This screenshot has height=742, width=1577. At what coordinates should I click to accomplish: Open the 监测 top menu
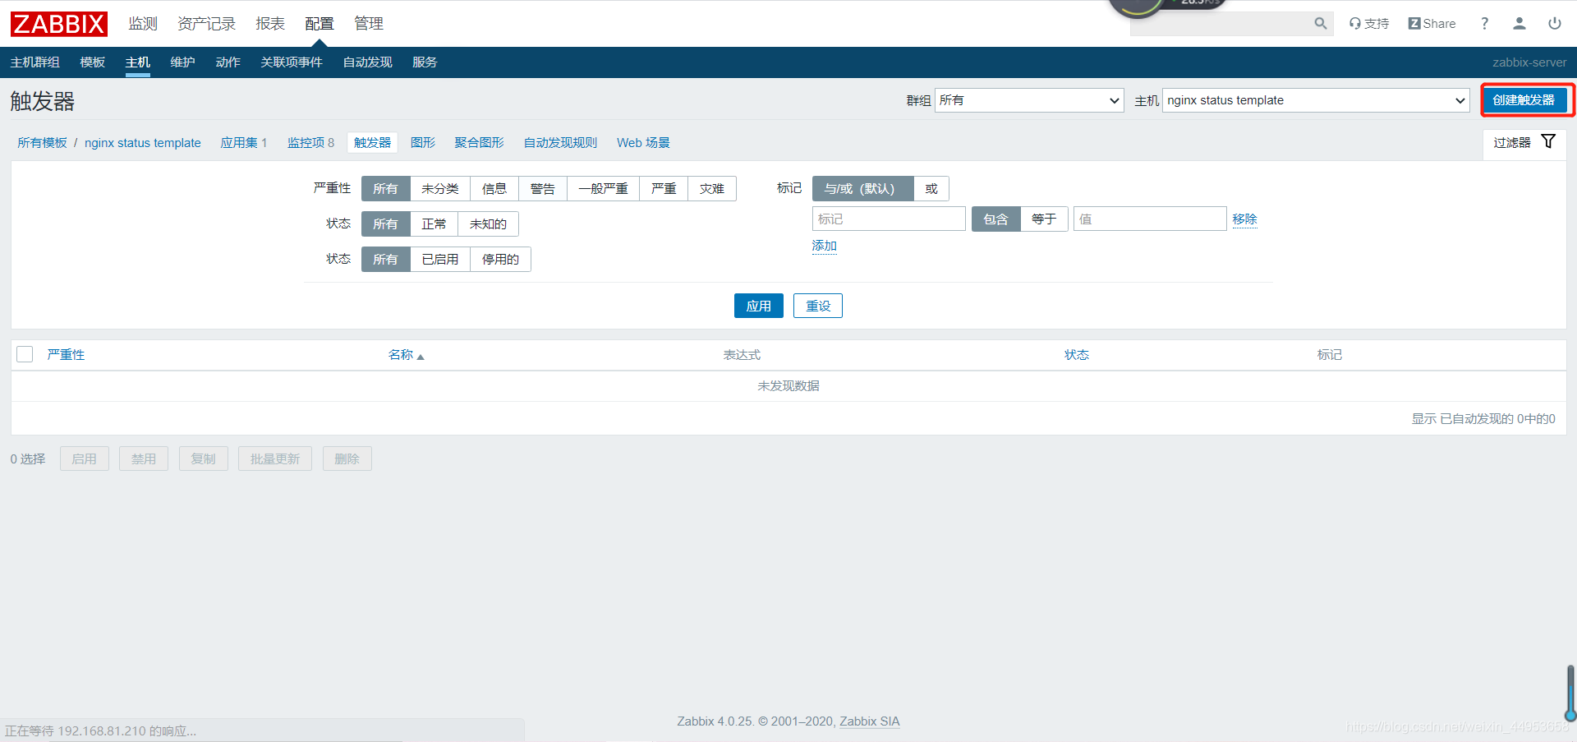coord(143,24)
